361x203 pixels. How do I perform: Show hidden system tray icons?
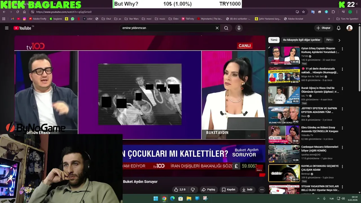(x=318, y=198)
